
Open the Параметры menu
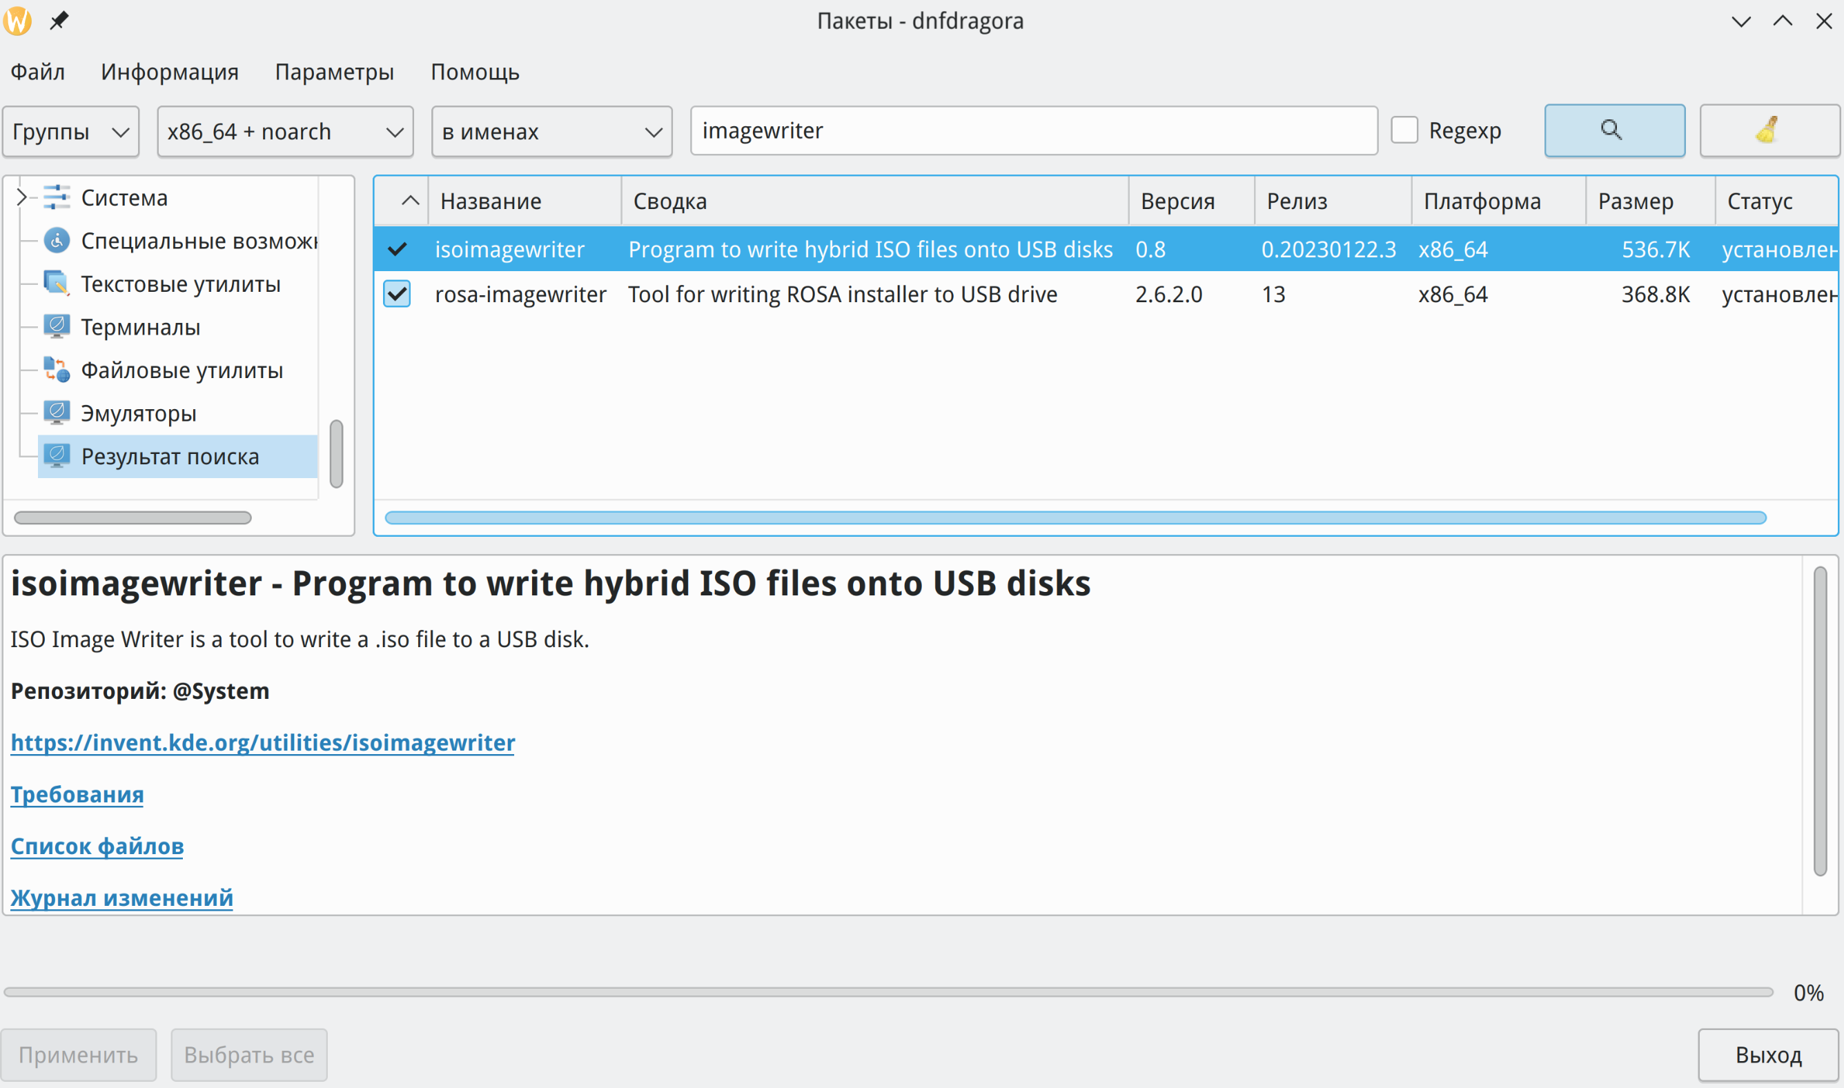point(334,72)
